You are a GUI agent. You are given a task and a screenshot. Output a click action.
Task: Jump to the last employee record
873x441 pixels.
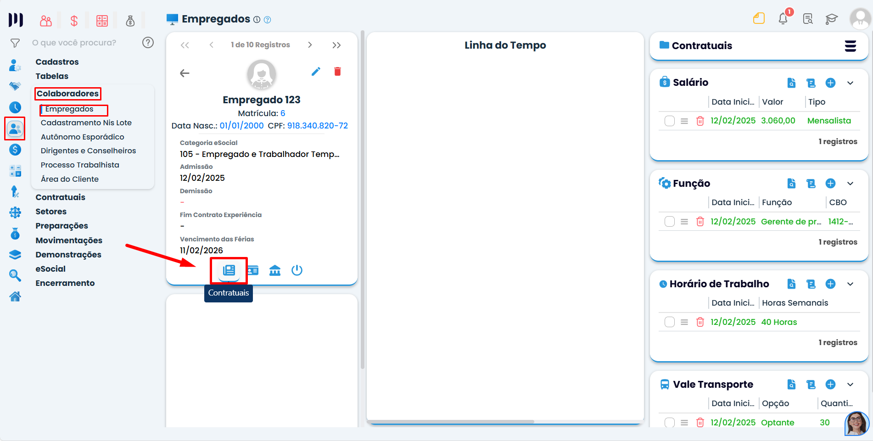point(336,45)
